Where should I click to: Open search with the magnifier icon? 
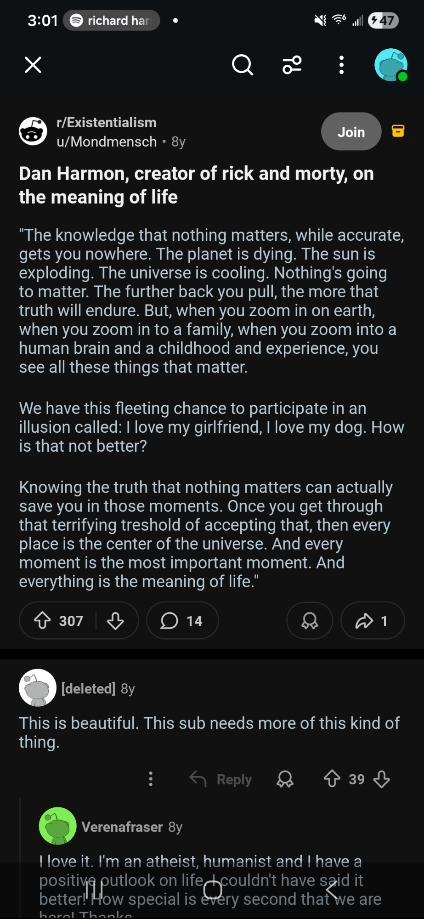(242, 65)
